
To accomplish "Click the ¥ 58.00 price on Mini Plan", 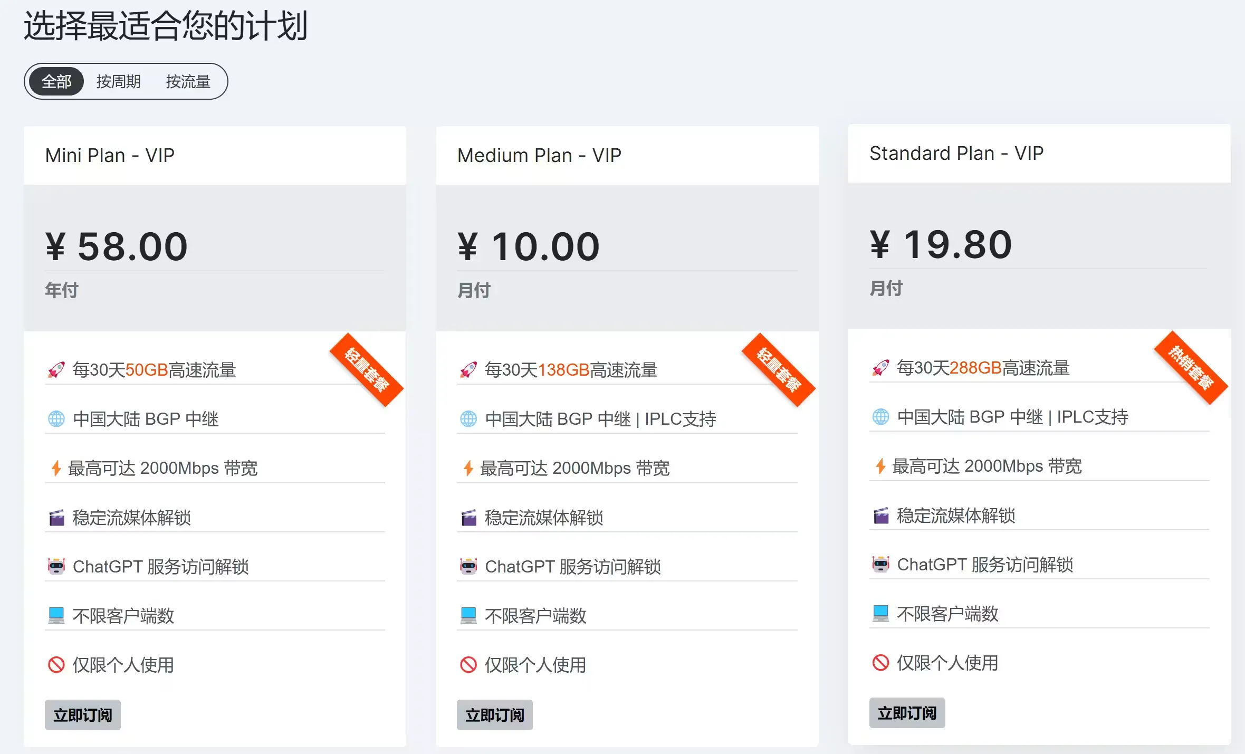I will (x=117, y=246).
